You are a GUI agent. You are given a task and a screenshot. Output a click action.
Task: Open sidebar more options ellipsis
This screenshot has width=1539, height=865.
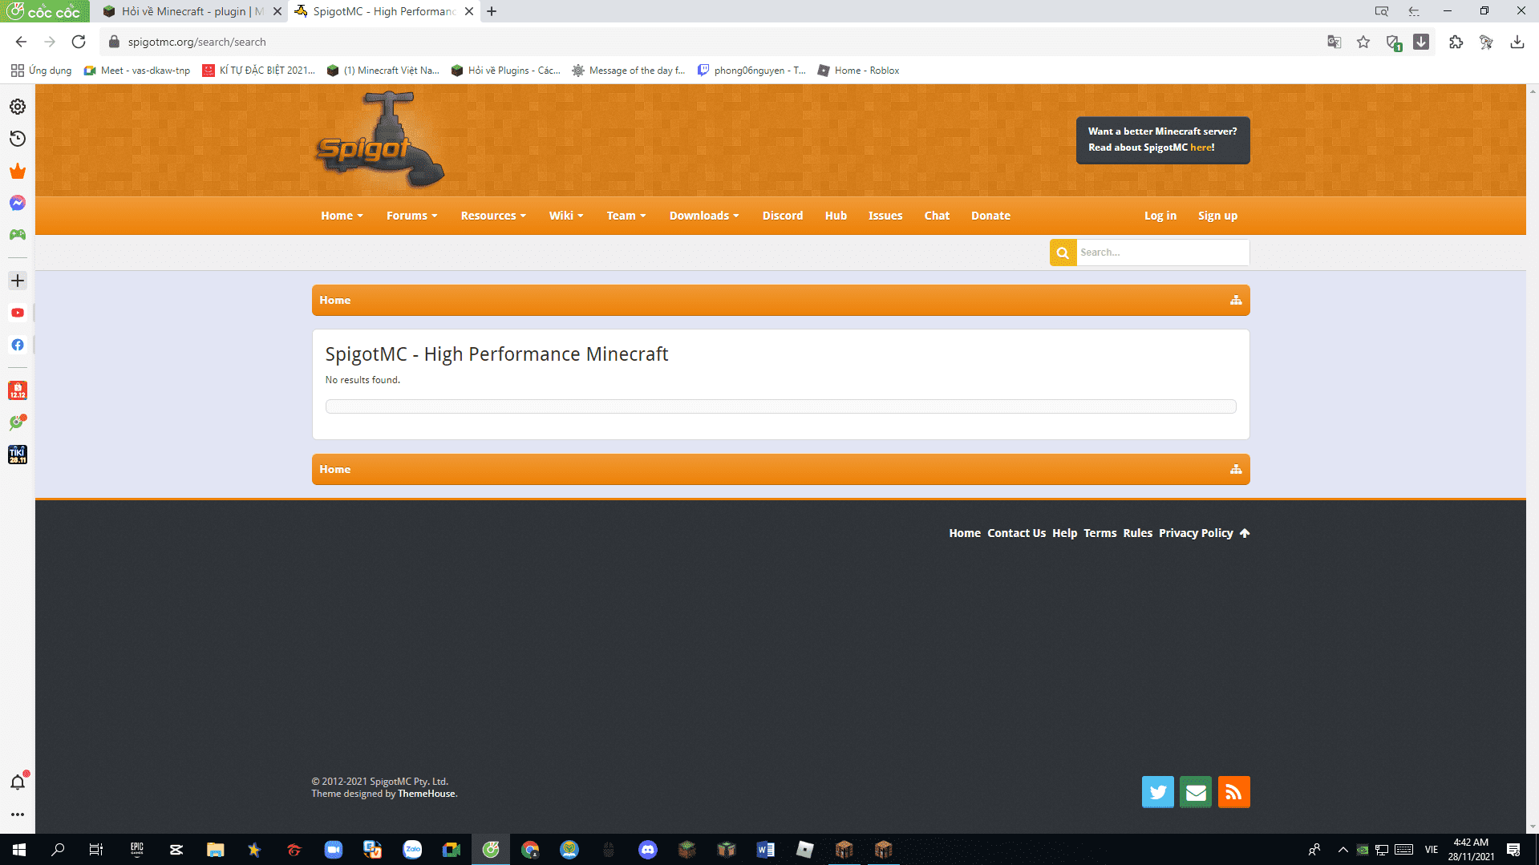[18, 814]
